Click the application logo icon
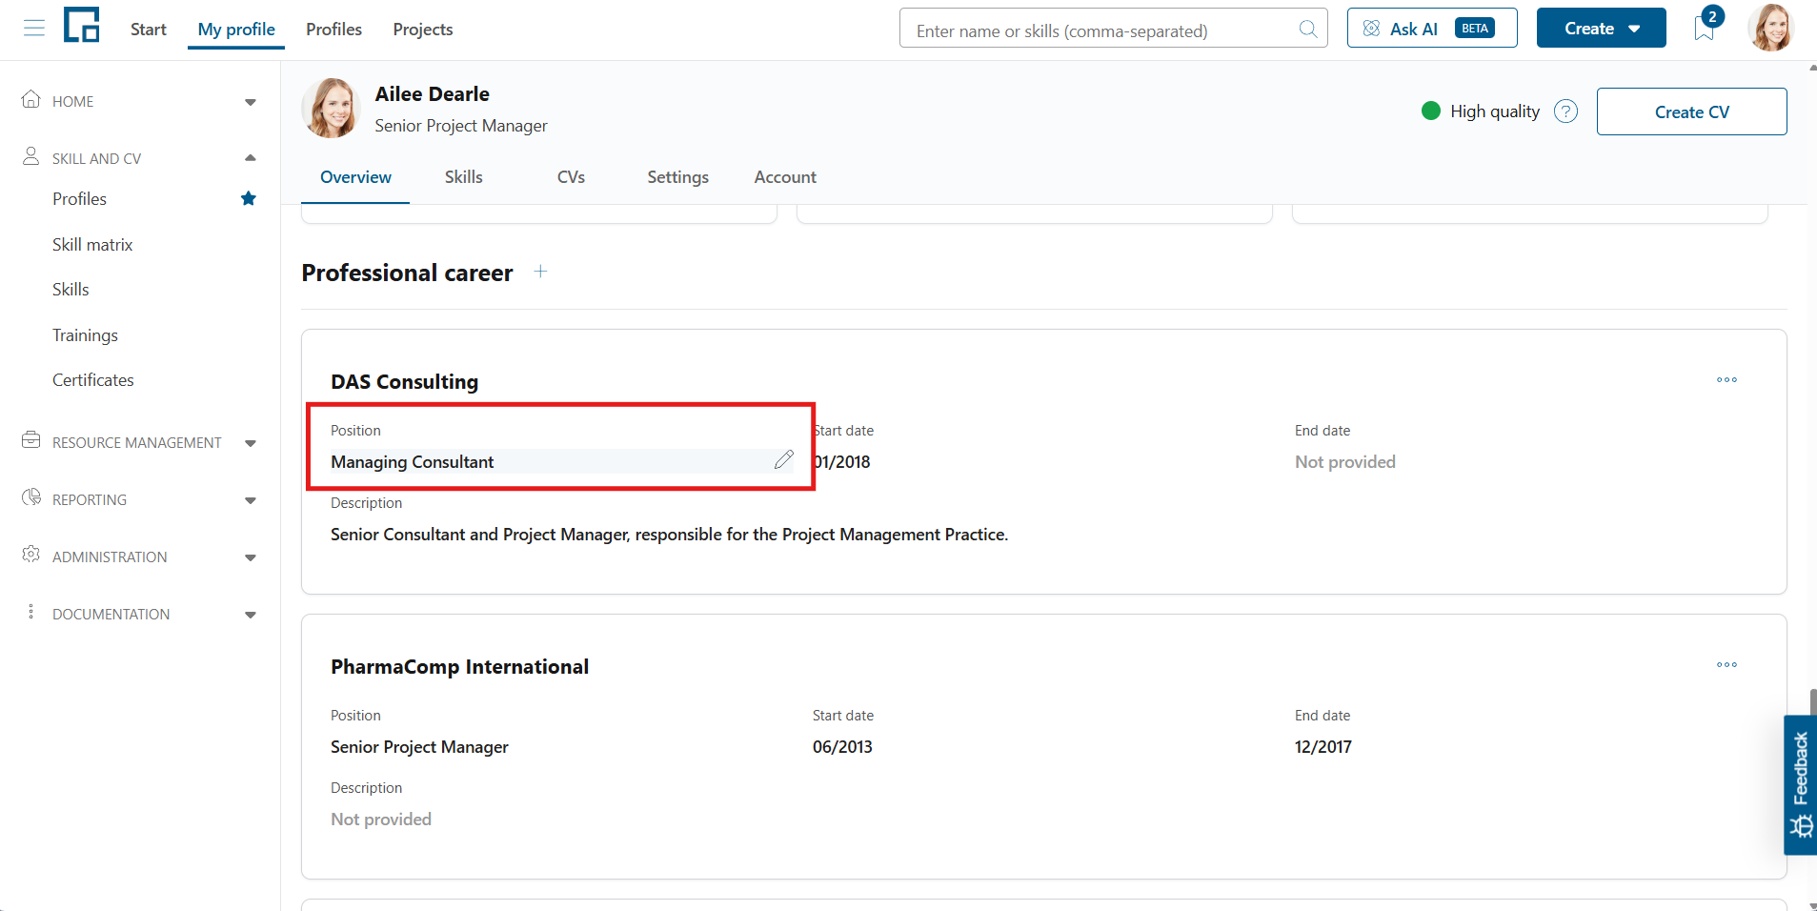This screenshot has width=1817, height=911. 82,26
